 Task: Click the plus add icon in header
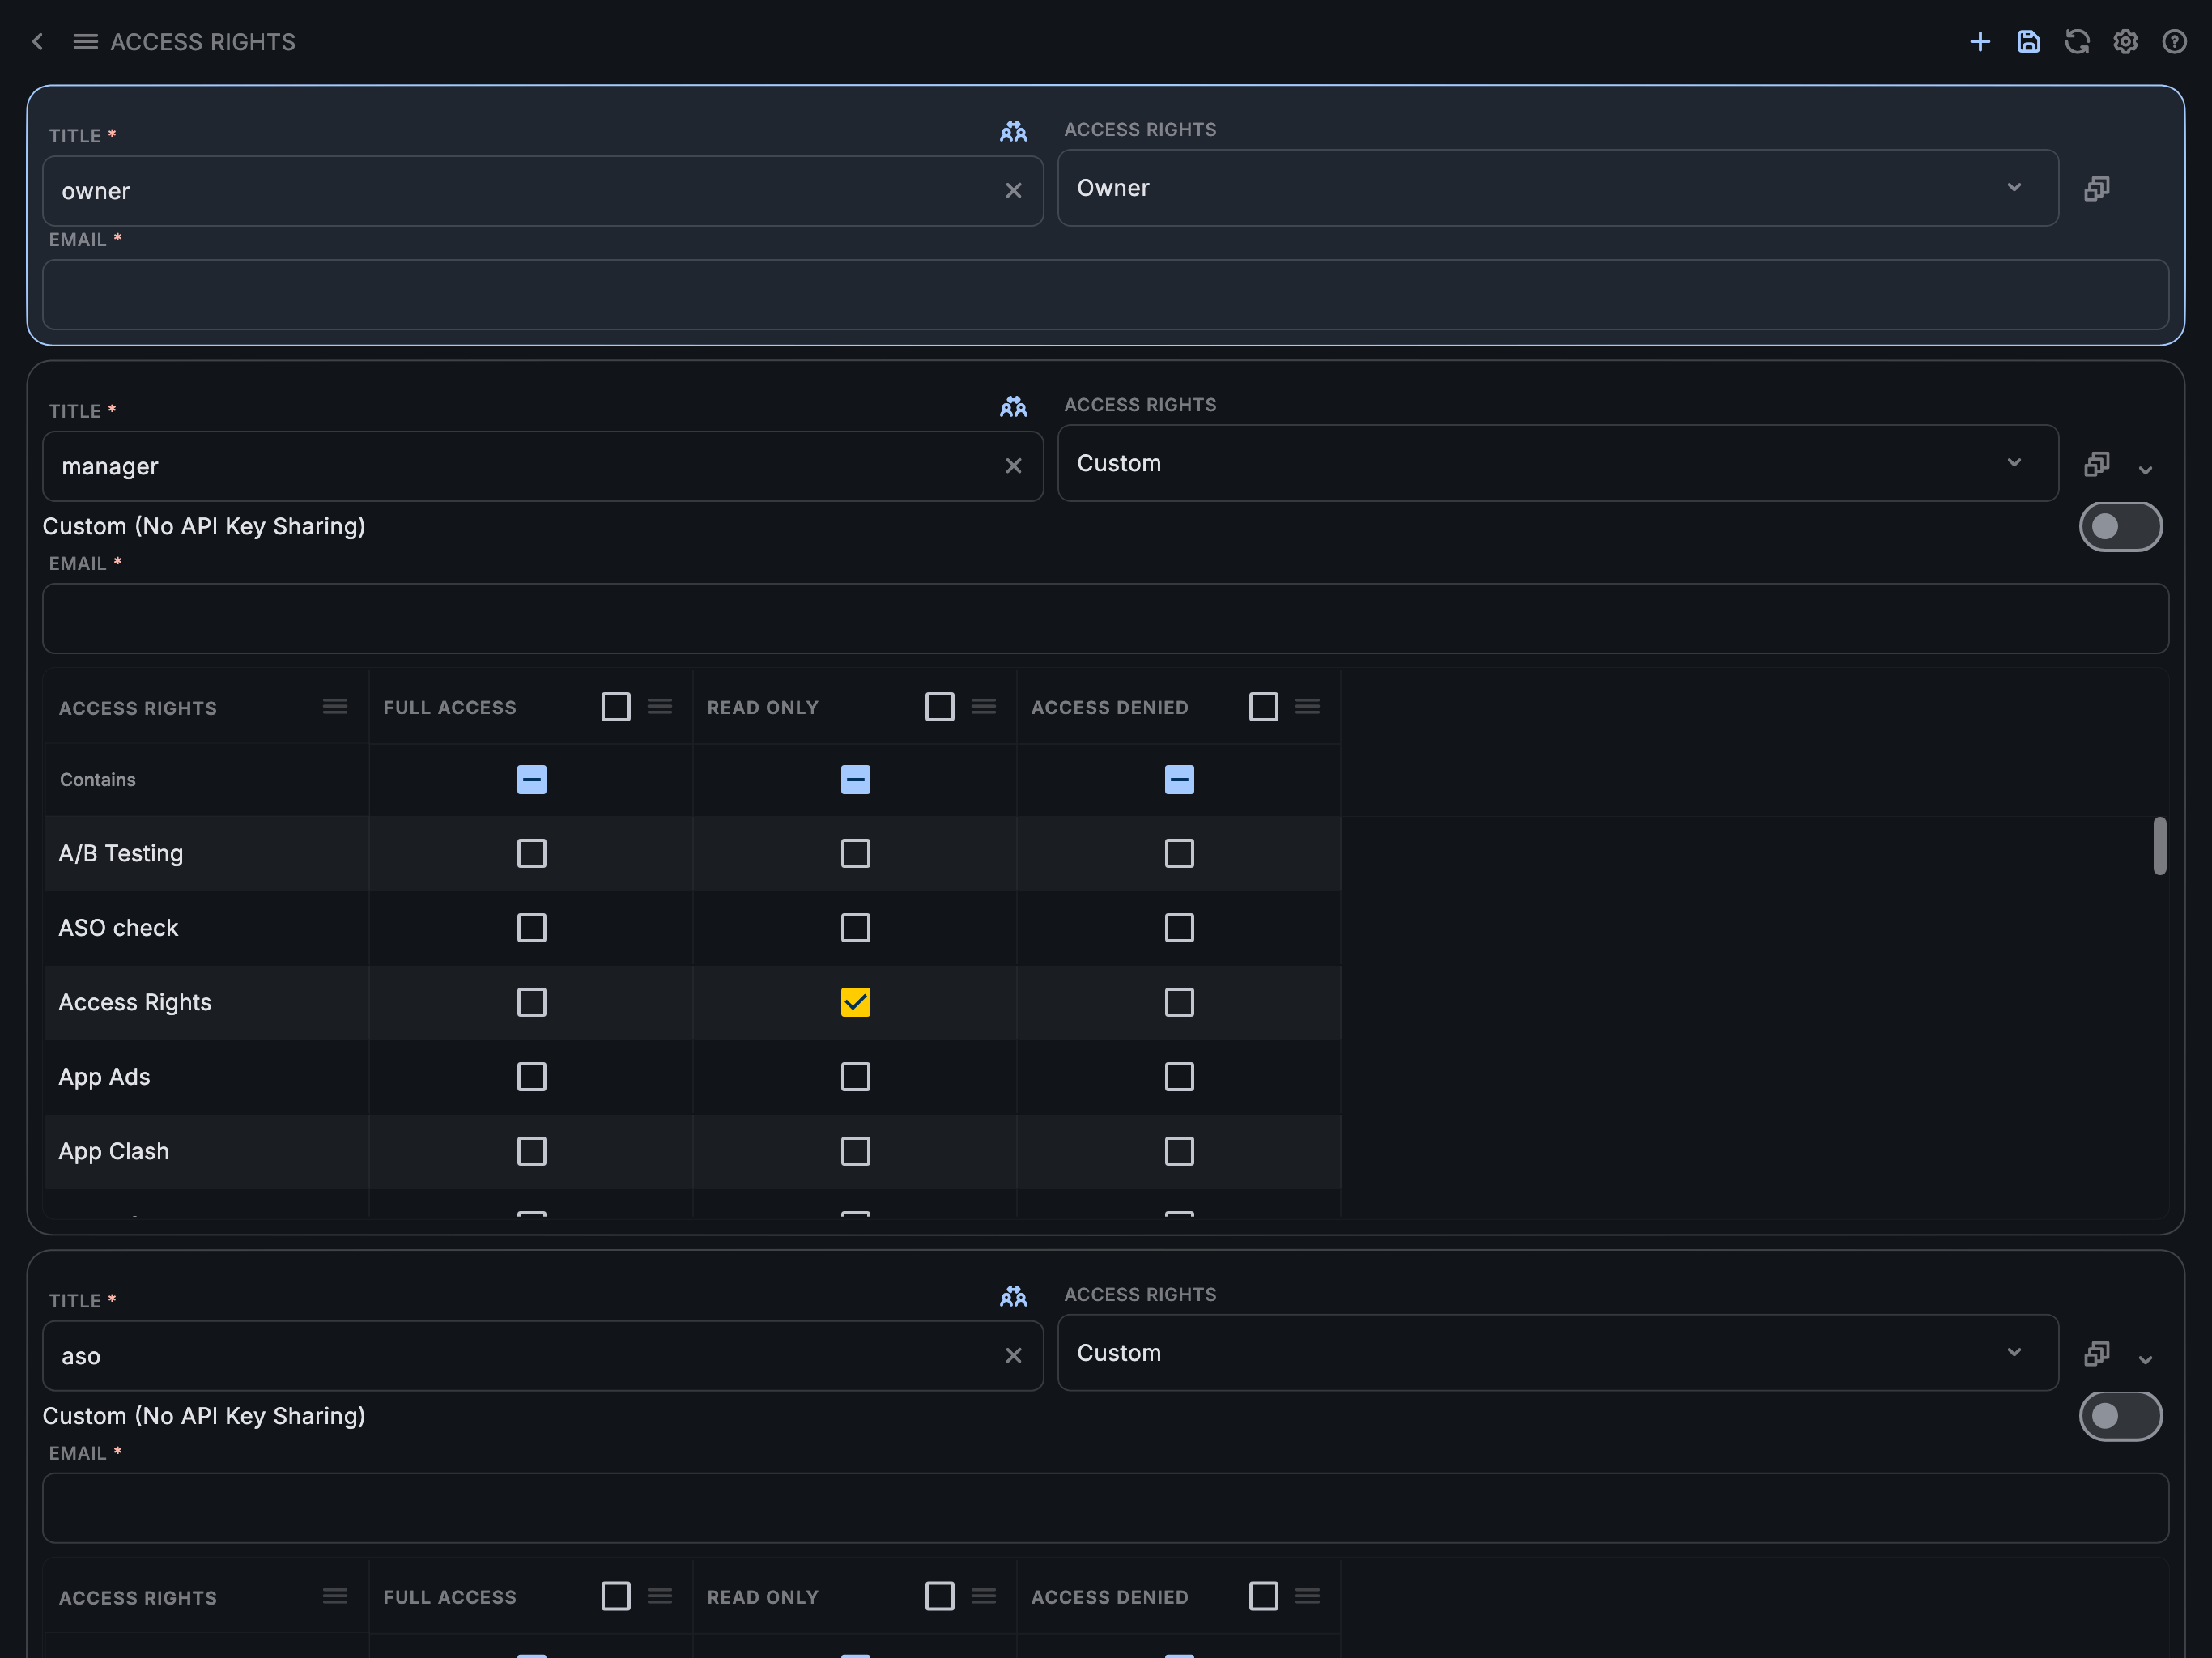click(1979, 41)
